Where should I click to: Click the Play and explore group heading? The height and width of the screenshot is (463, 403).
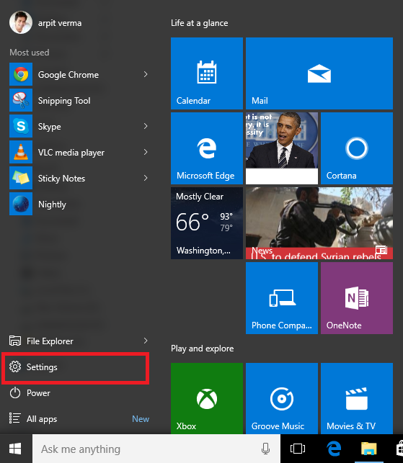click(203, 349)
